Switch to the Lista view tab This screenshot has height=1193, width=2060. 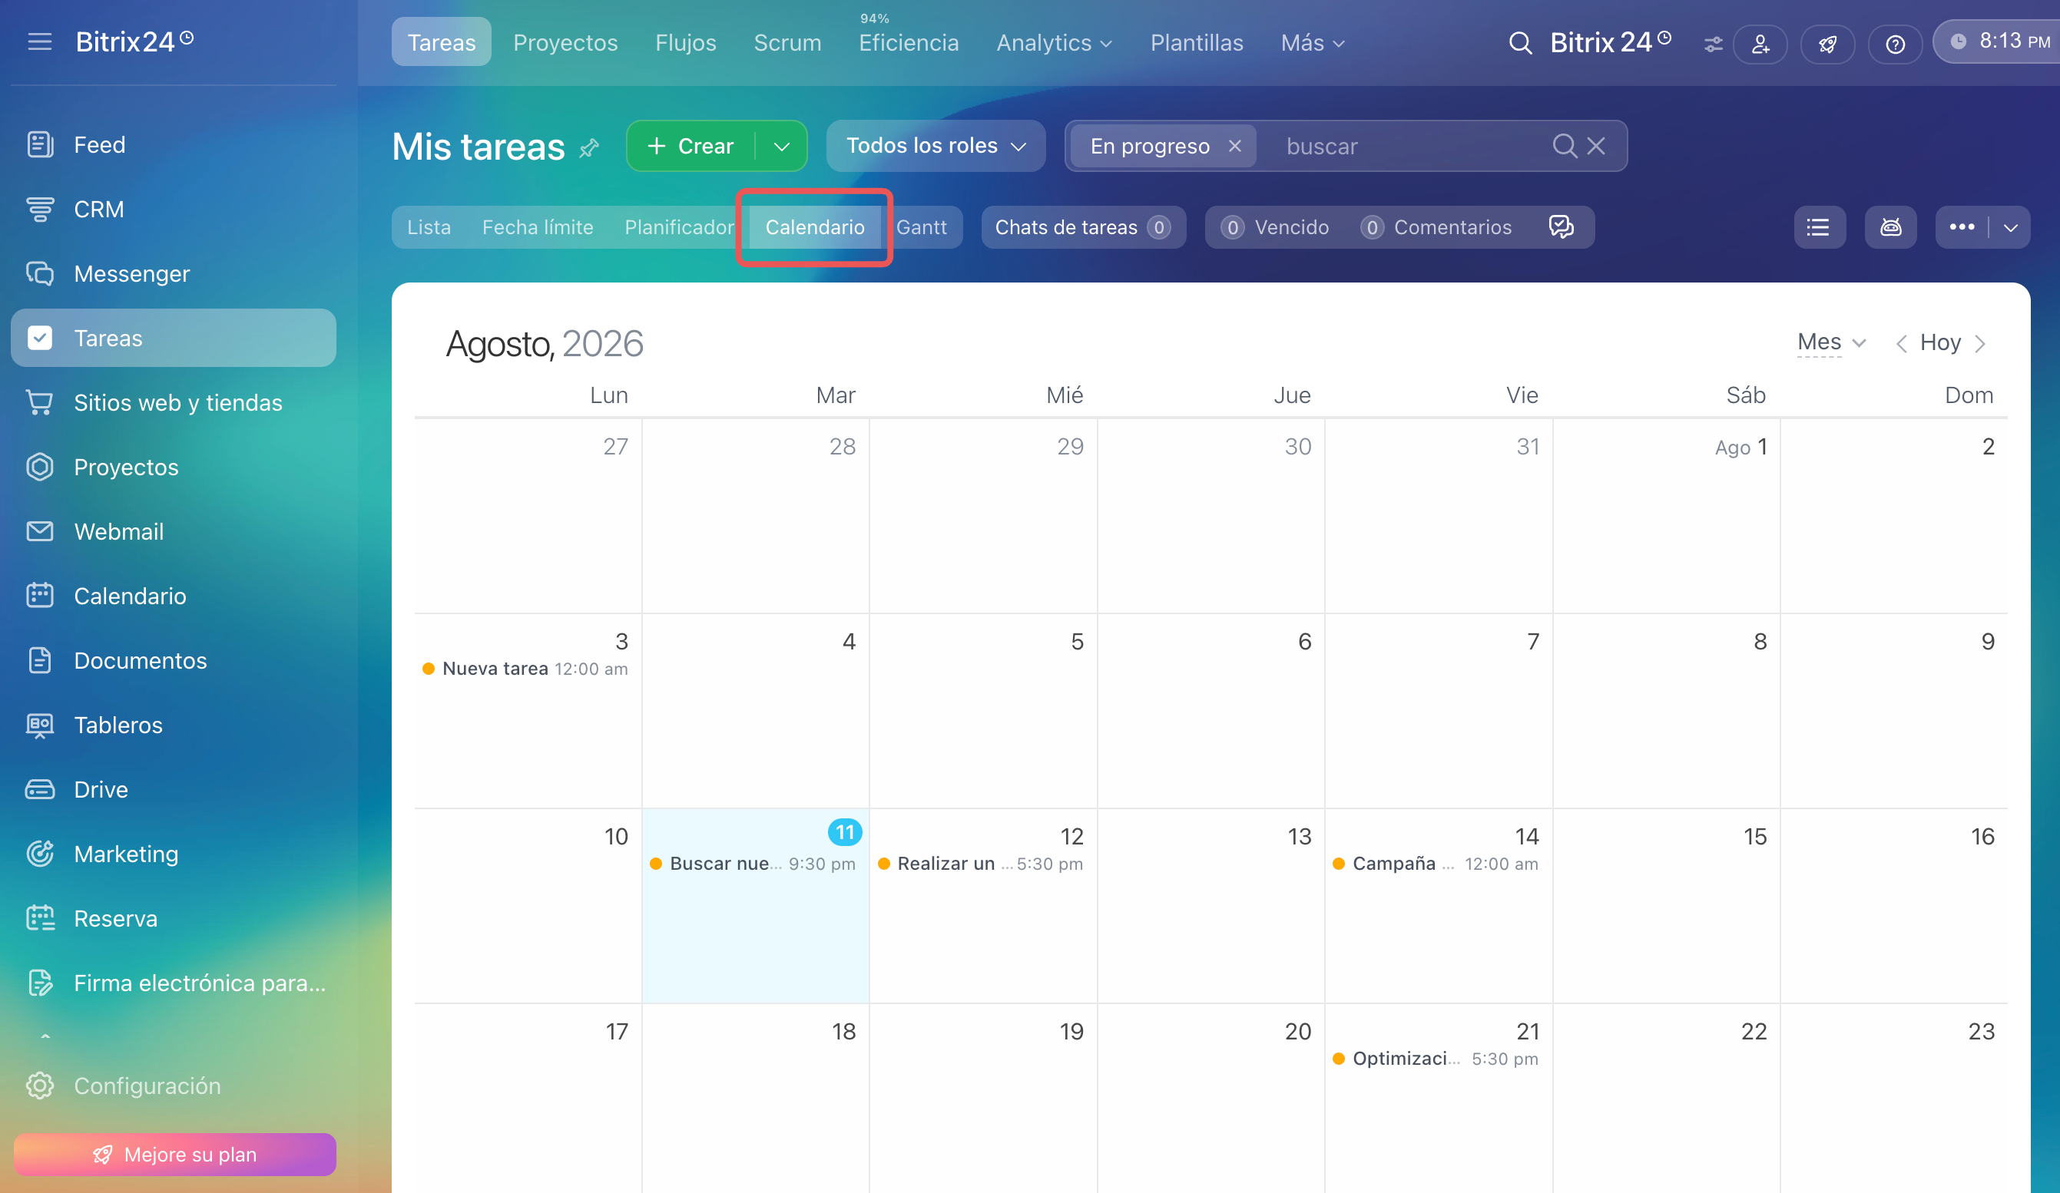pyautogui.click(x=429, y=227)
